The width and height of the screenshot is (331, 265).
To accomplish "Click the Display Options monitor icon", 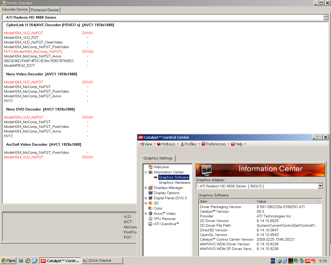I will [x=151, y=193].
